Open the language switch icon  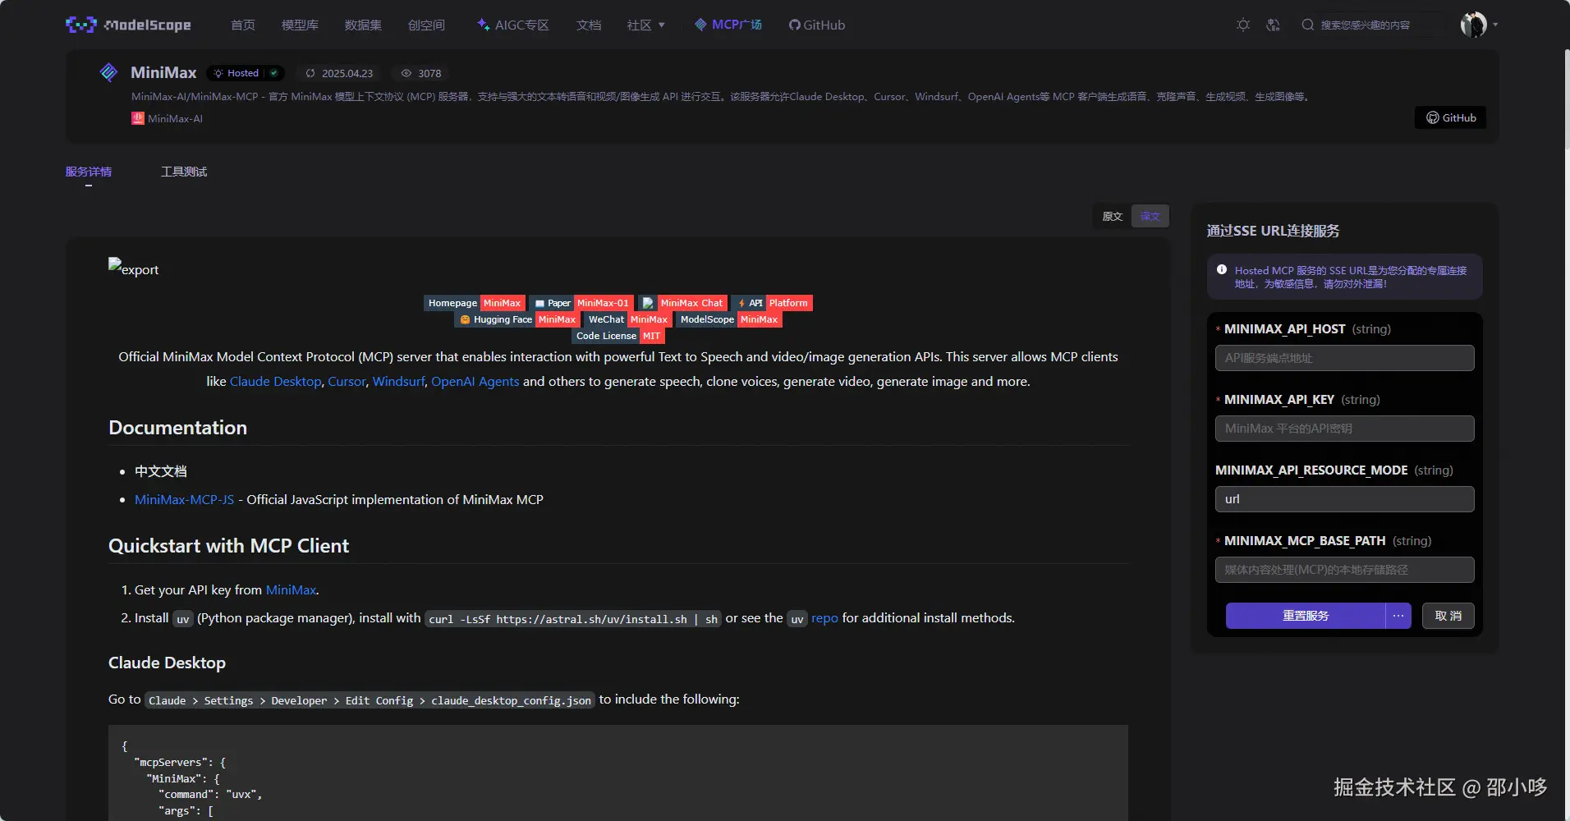(x=1273, y=25)
